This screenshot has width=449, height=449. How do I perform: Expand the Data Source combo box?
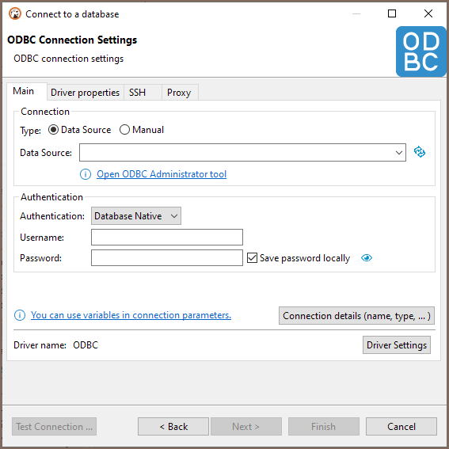242,153
